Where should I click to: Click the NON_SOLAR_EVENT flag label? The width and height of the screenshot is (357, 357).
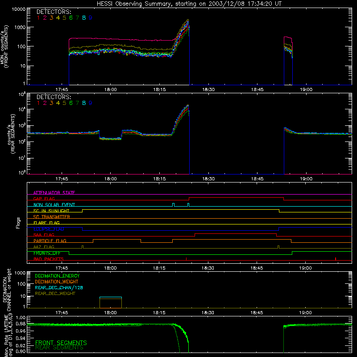[54, 205]
